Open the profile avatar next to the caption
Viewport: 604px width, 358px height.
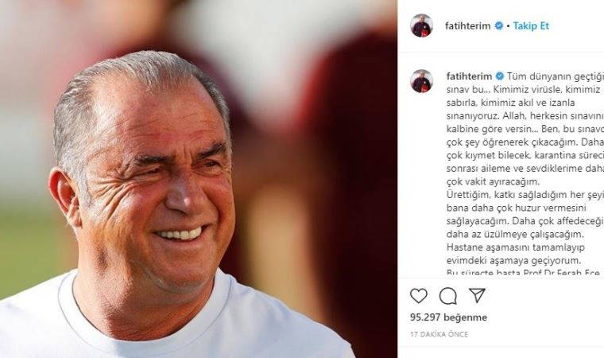click(422, 81)
